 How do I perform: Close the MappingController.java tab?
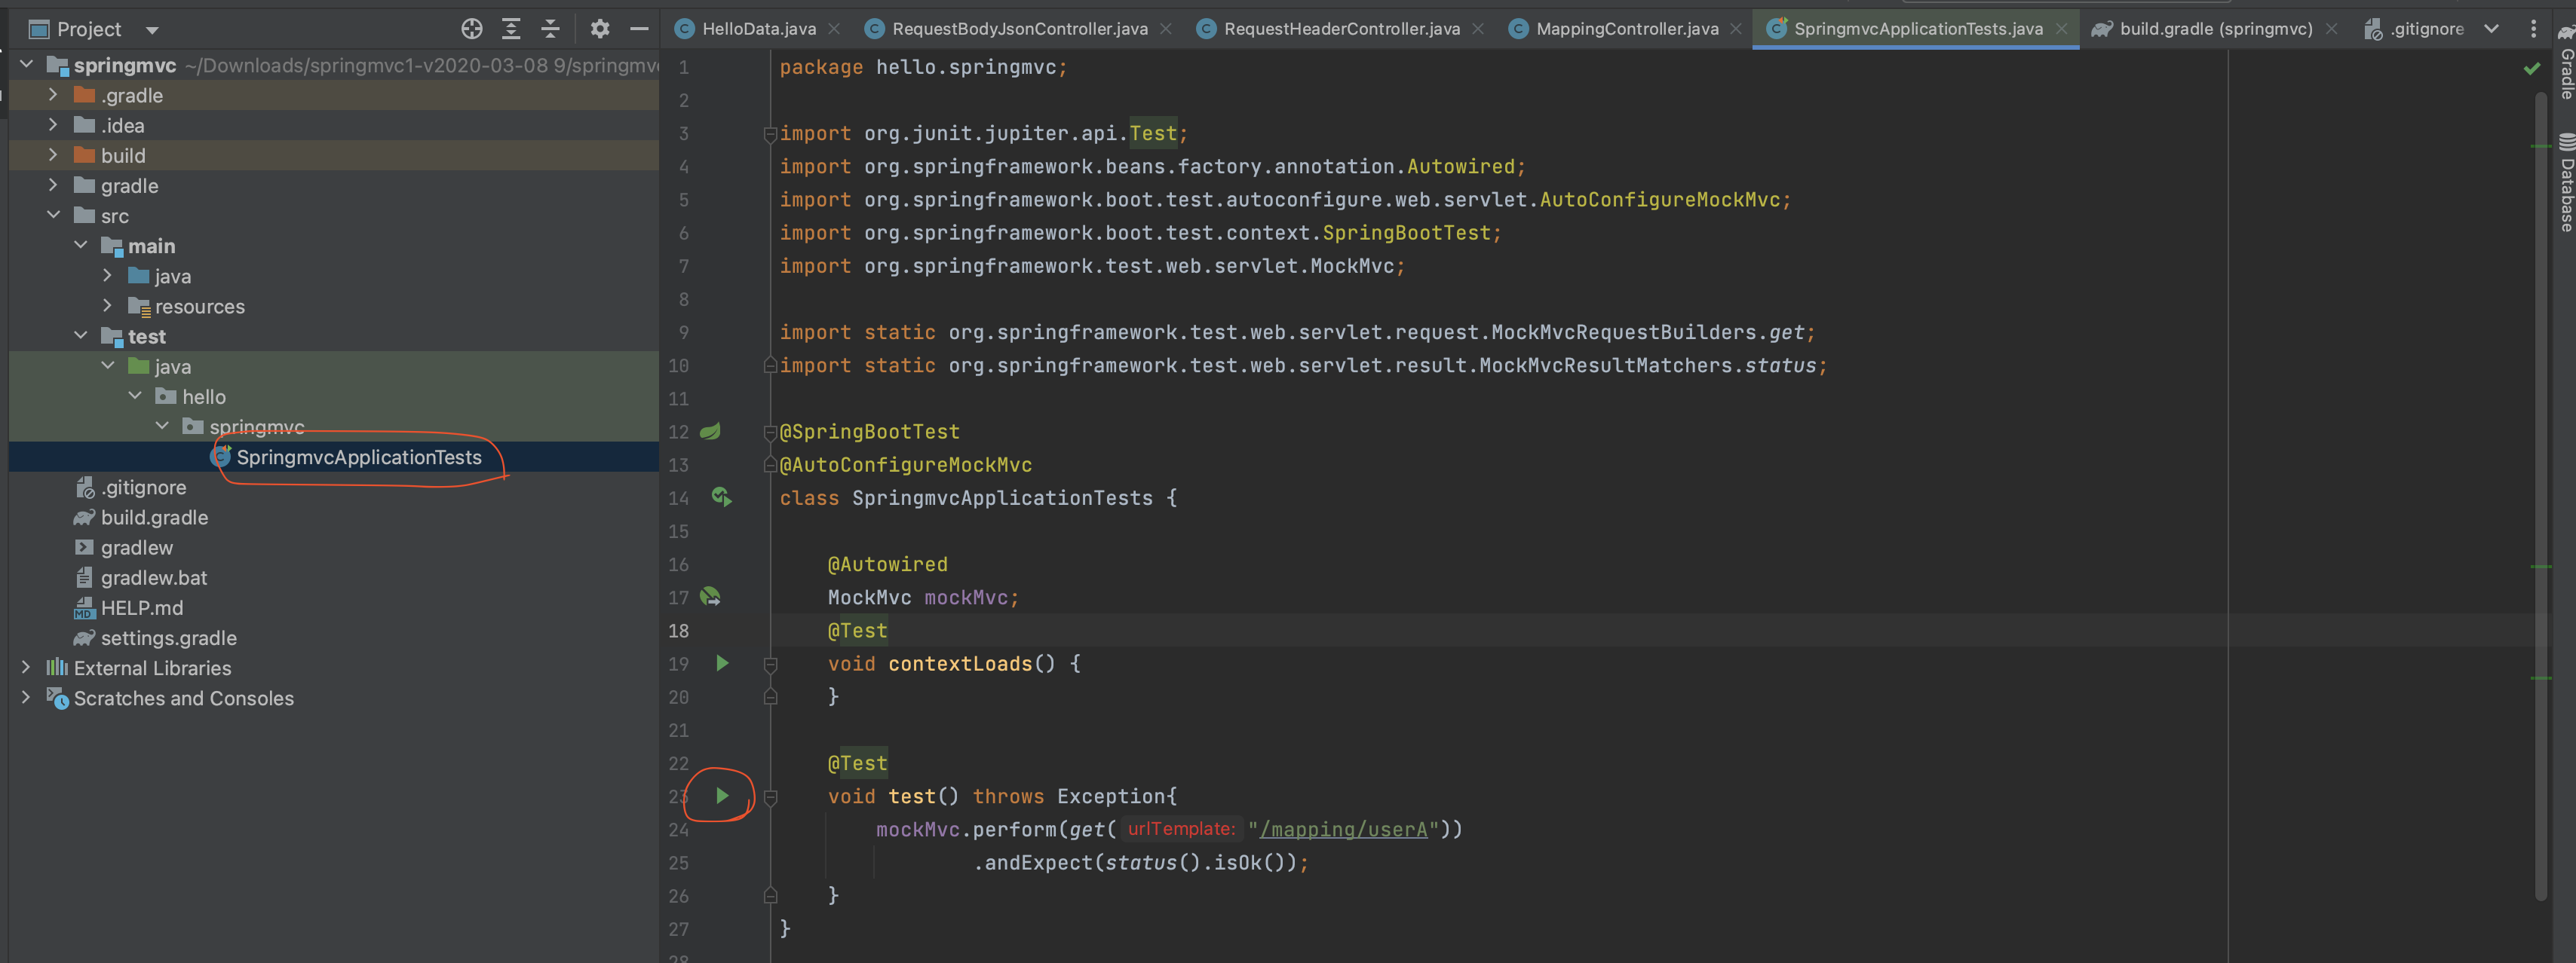(x=1736, y=29)
